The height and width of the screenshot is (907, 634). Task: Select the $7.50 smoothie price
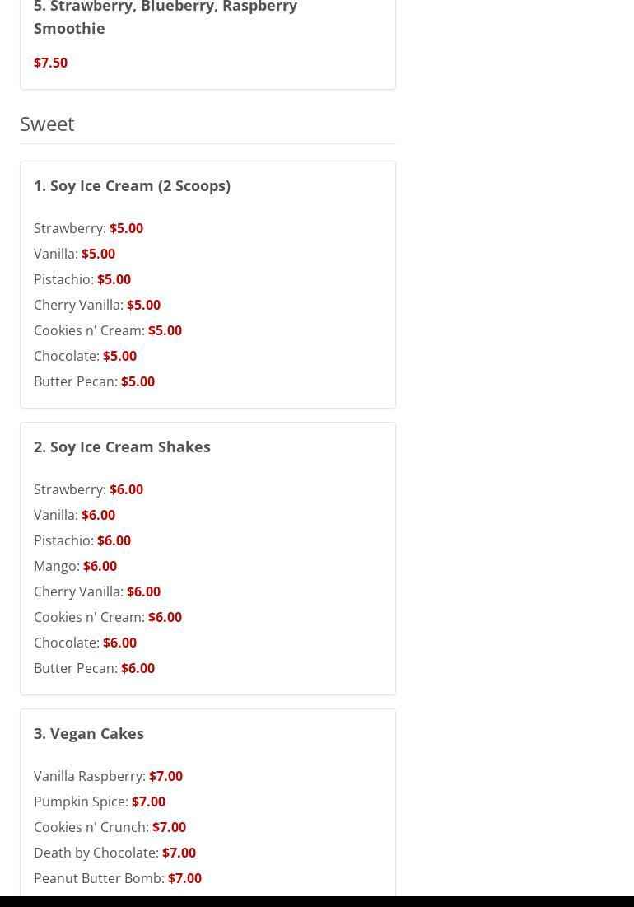pyautogui.click(x=50, y=63)
